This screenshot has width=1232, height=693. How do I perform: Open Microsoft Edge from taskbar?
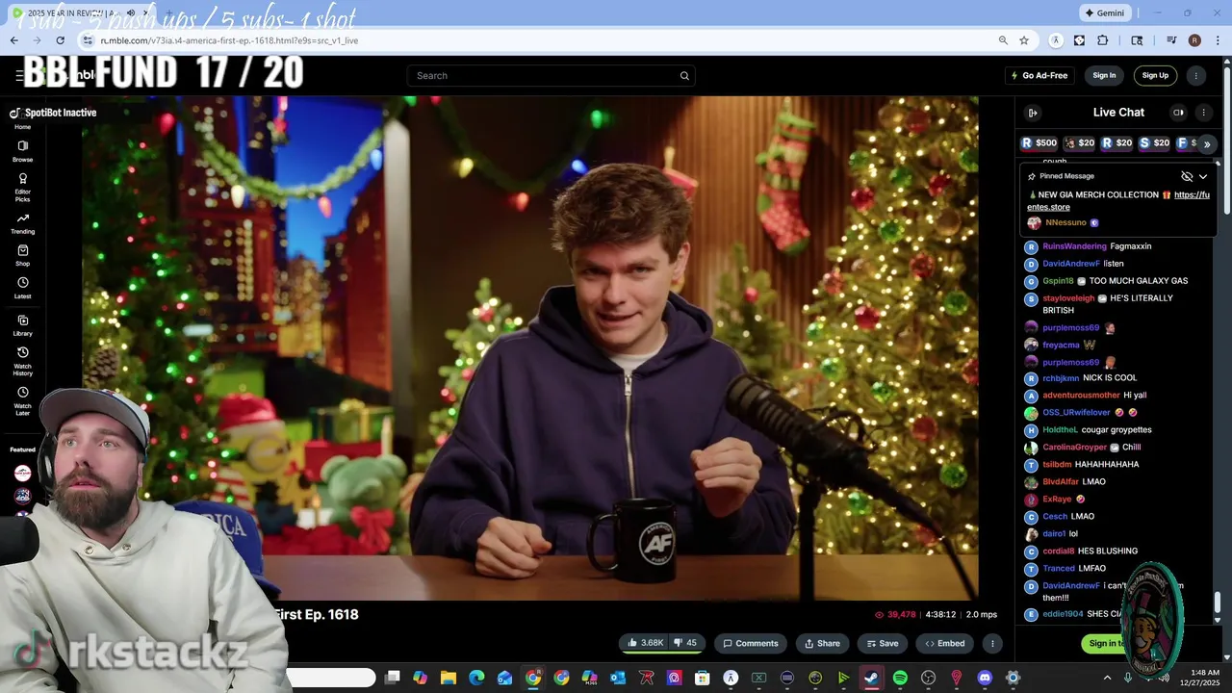[476, 678]
